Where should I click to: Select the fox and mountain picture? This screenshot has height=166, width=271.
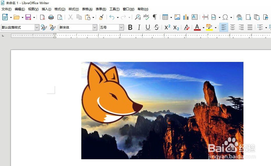pos(162,111)
